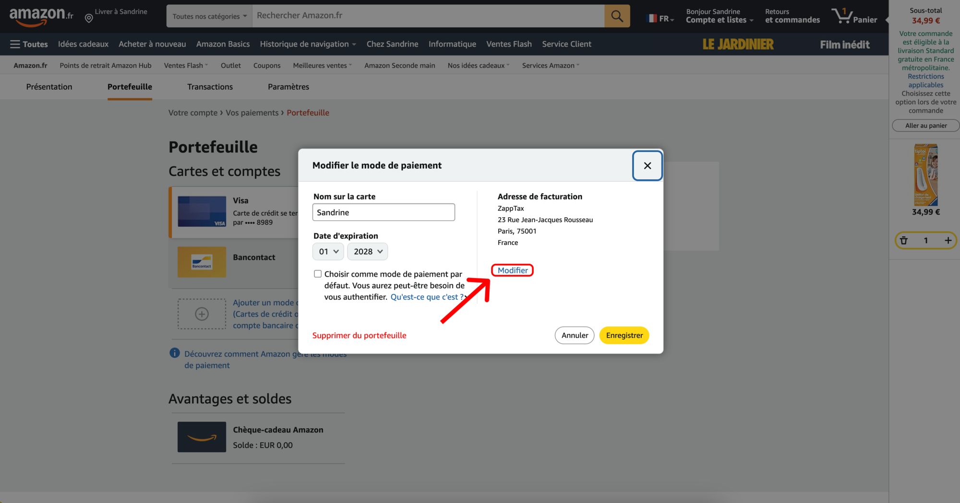Open the expiration year dropdown
This screenshot has width=960, height=503.
pyautogui.click(x=368, y=251)
